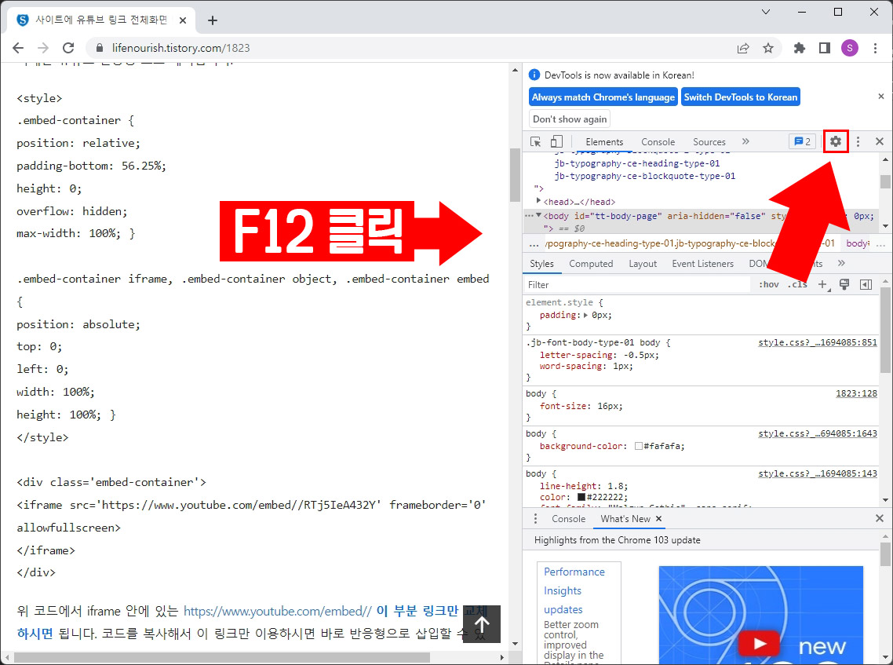Open the three-dot DevTools menu
Screen dimensions: 893x665
858,141
